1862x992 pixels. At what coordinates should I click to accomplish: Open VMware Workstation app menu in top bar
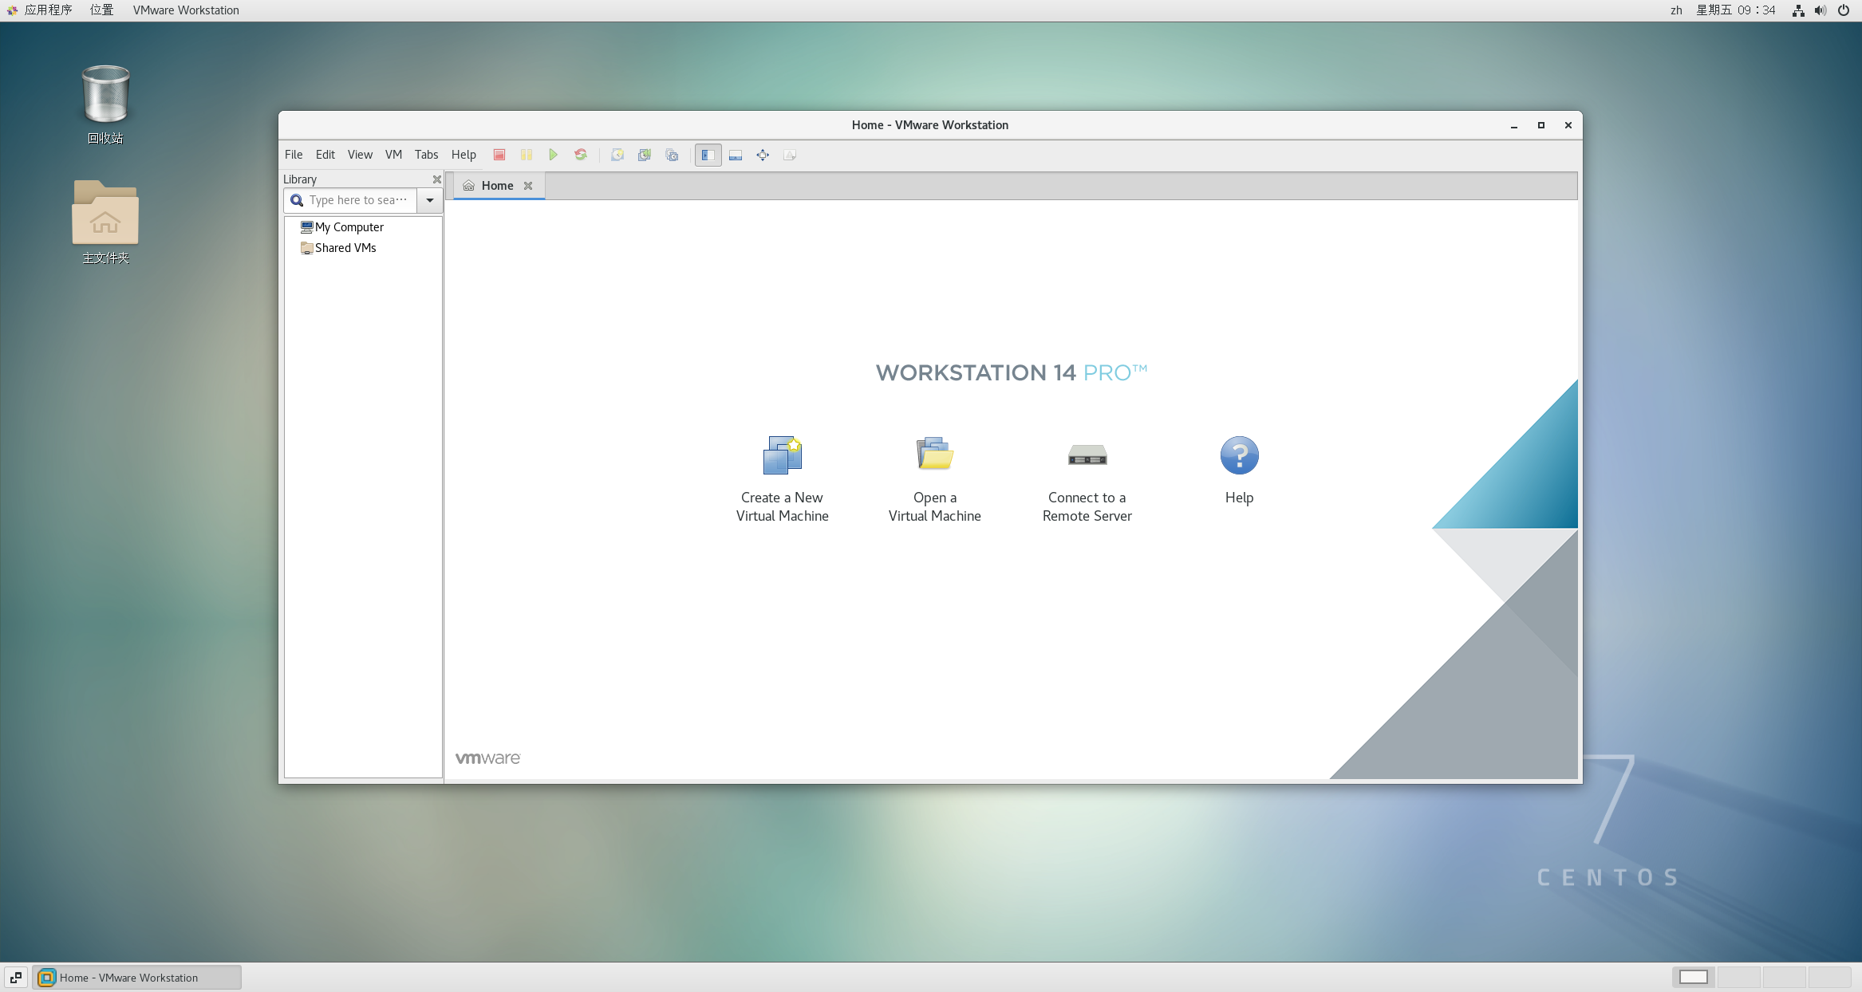point(186,10)
